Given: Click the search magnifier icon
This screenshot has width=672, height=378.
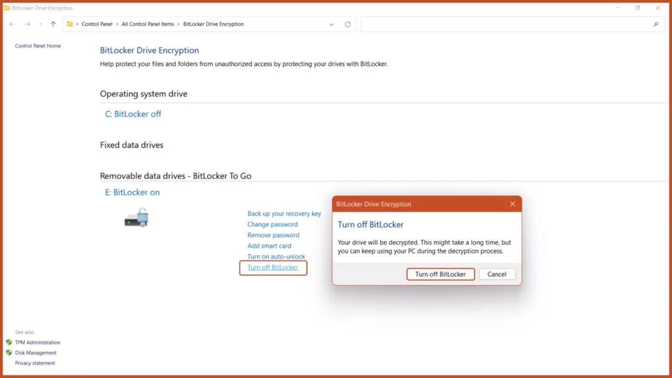Looking at the screenshot, I should (656, 24).
